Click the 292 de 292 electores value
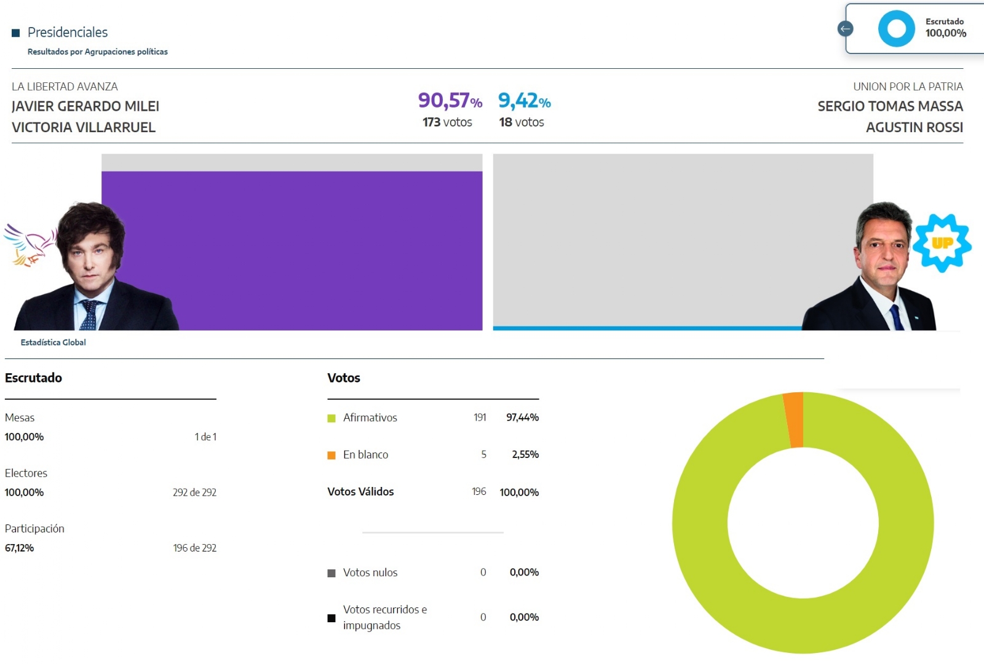Screen dimensions: 984x664 click(x=194, y=492)
